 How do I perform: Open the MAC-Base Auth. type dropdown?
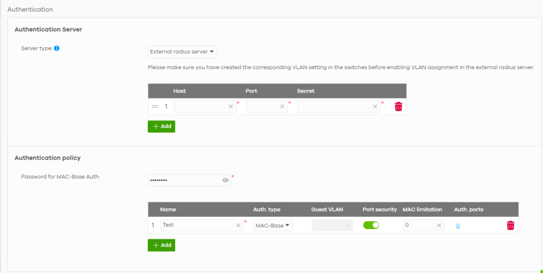tap(273, 225)
